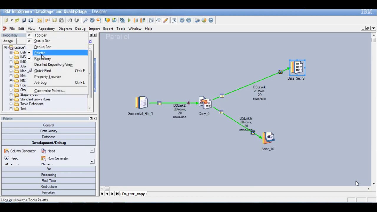Click the New job toolbar icon
This screenshot has width=377, height=212.
(x=6, y=20)
